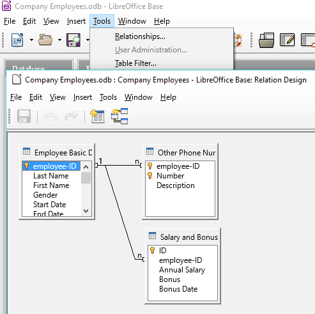Select diagonal relation line to Salary and Bonus
315x314 pixels.
pyautogui.click(x=120, y=212)
